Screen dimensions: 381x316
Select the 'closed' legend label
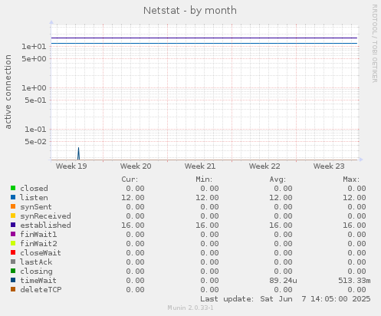(34, 189)
